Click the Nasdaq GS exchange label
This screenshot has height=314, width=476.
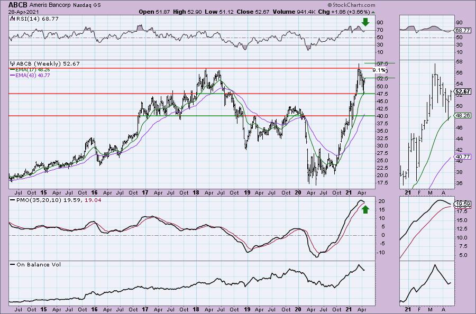pos(87,5)
